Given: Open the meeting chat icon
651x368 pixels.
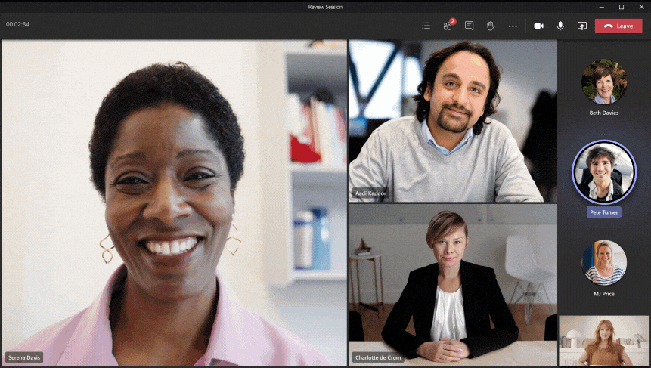Looking at the screenshot, I should pos(469,26).
